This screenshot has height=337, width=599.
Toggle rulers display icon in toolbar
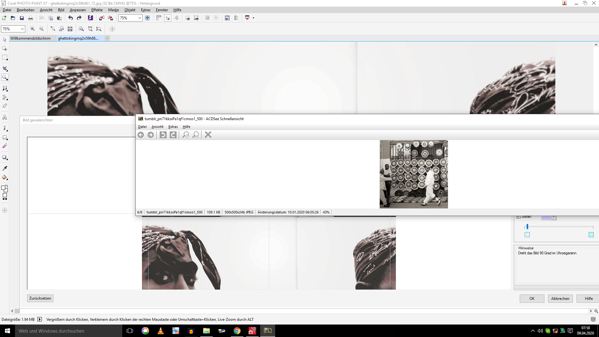pyautogui.click(x=159, y=18)
